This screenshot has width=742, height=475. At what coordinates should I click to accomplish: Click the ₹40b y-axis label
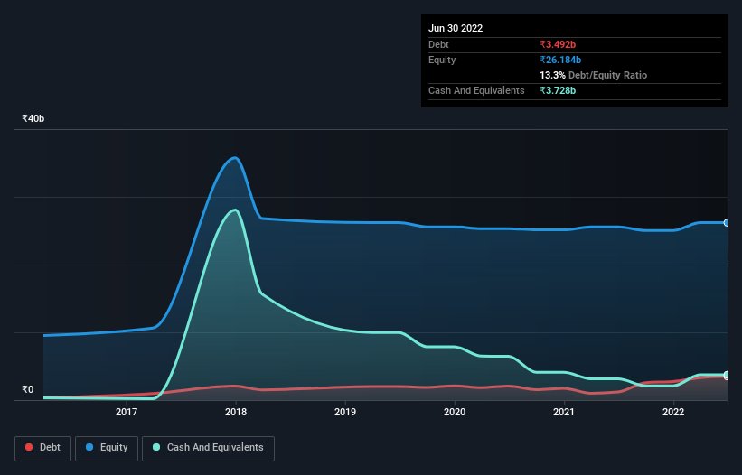(33, 118)
